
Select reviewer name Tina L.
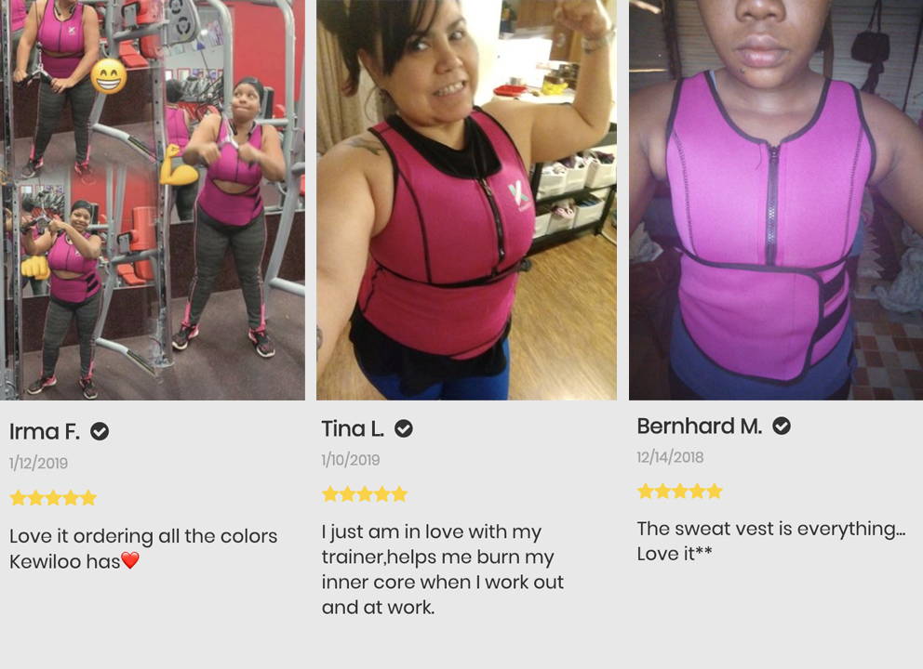click(353, 428)
